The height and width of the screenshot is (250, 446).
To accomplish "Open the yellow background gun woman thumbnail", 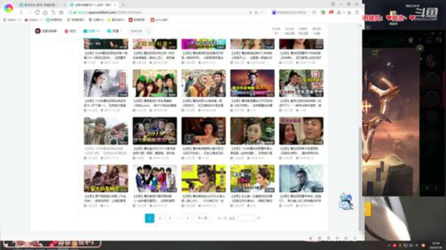I will 204,179.
